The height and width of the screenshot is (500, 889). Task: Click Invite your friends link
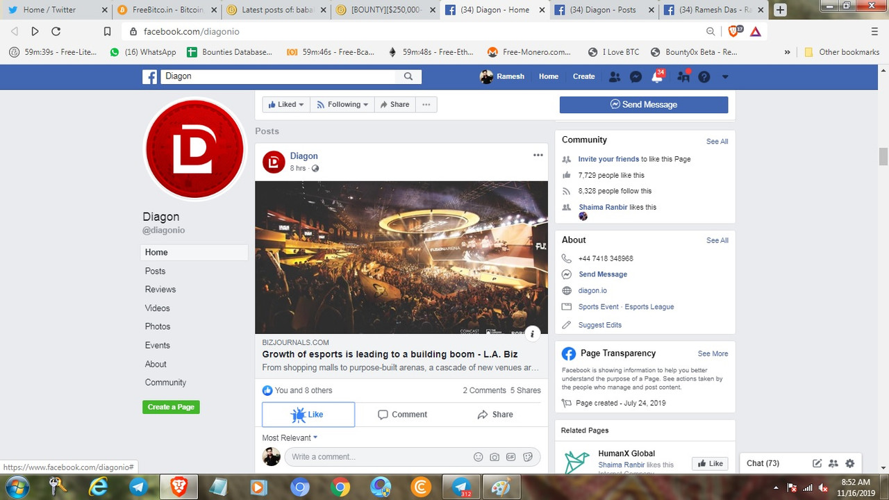tap(608, 159)
